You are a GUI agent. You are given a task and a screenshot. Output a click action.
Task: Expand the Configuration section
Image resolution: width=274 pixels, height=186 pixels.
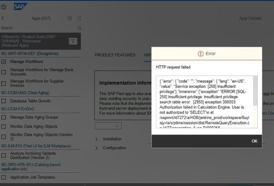(96, 148)
